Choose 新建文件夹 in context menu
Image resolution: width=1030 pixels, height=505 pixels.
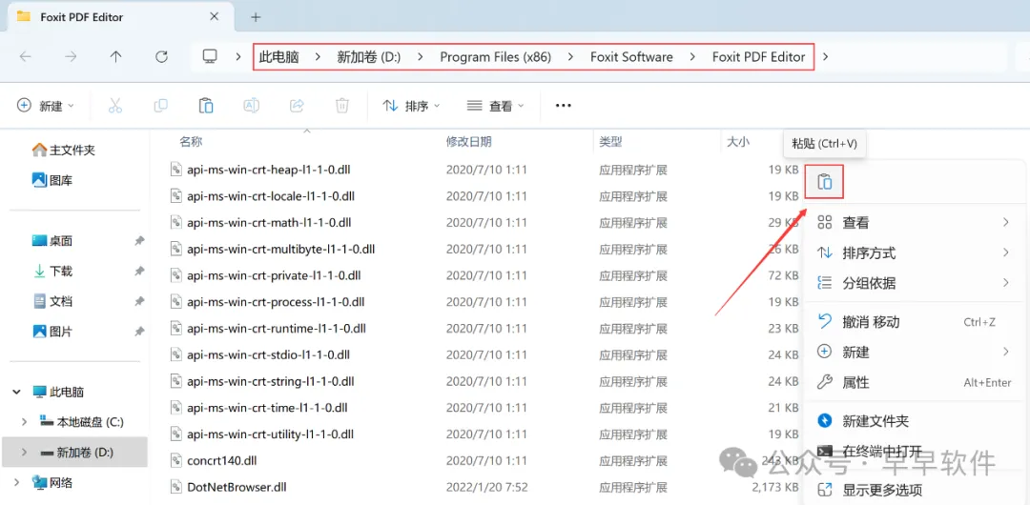pos(913,420)
